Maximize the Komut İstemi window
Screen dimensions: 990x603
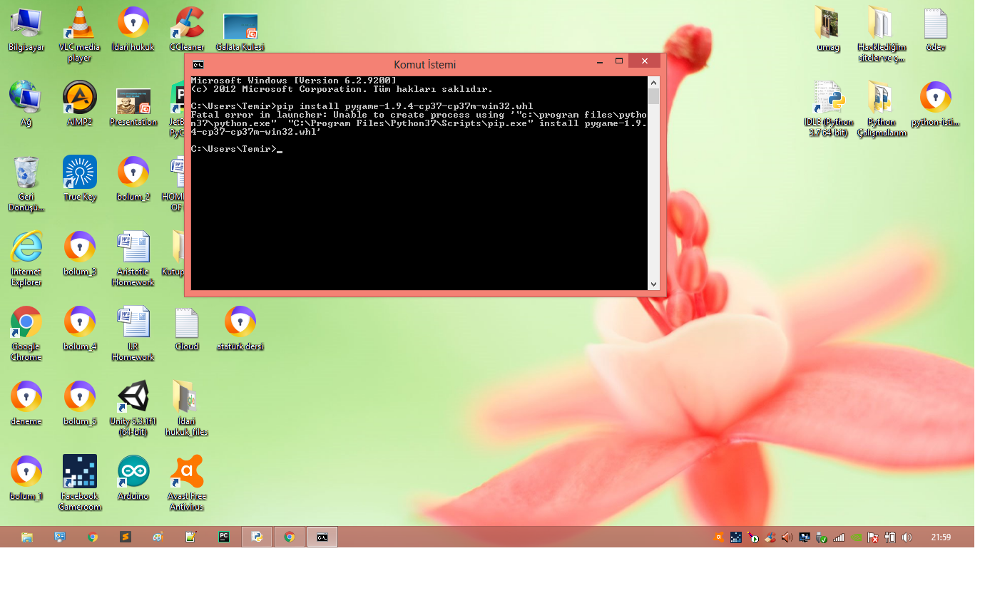(x=619, y=61)
